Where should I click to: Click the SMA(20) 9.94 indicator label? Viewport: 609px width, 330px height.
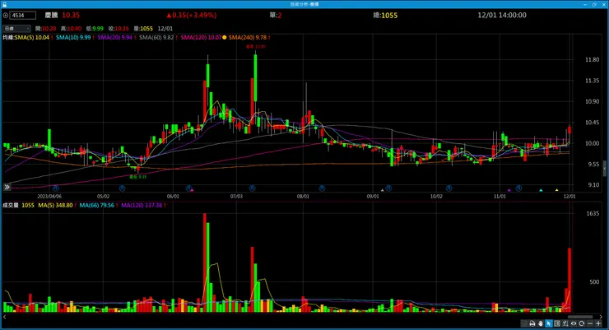point(114,38)
